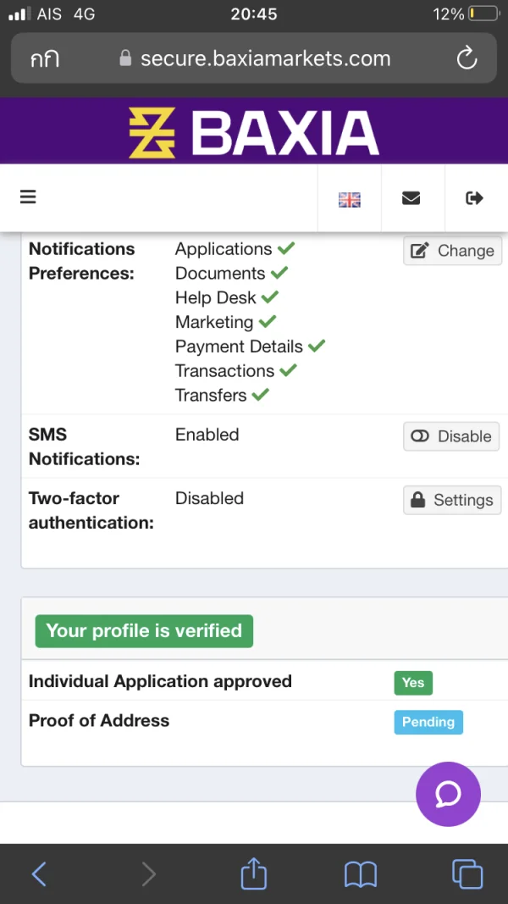This screenshot has height=904, width=508.
Task: Change notifications preferences
Action: [452, 251]
